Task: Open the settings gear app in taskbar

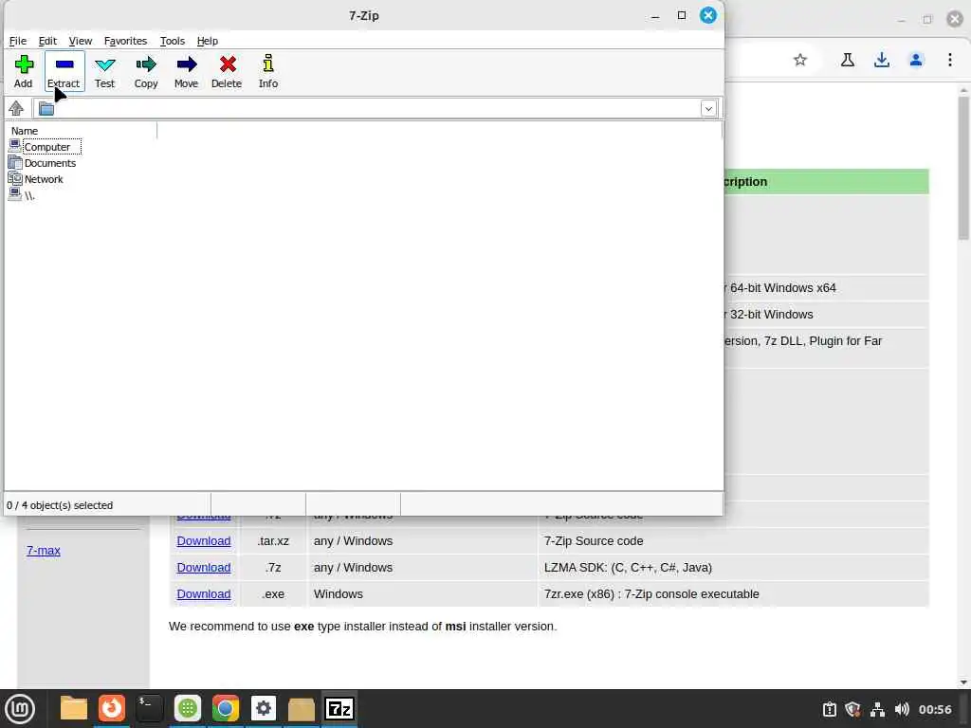Action: pyautogui.click(x=264, y=709)
